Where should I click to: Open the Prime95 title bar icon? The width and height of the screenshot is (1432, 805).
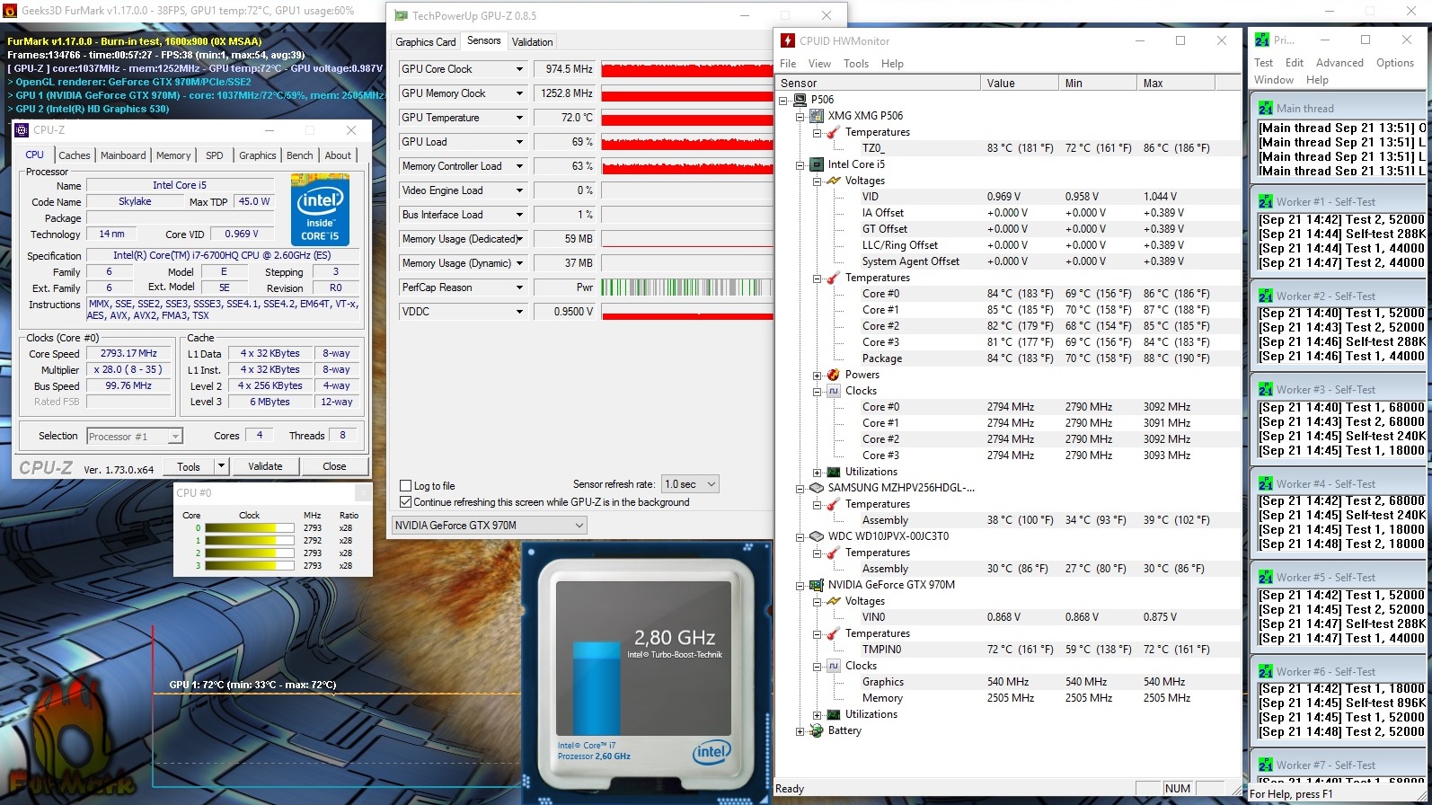coord(1262,40)
